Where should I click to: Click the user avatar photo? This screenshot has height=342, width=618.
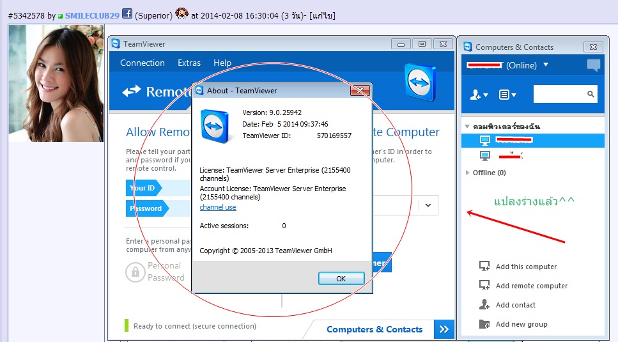pos(56,84)
